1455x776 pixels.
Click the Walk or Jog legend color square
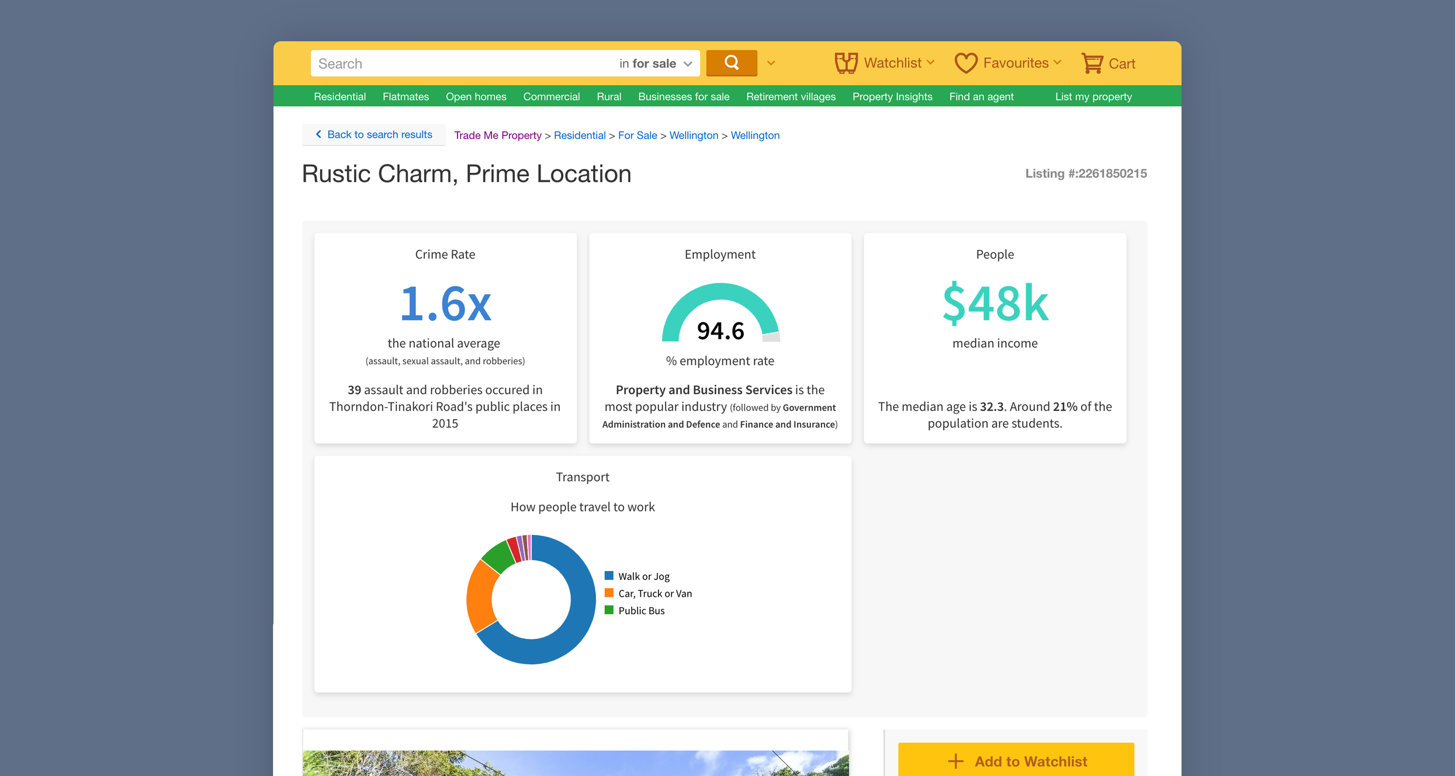[609, 575]
